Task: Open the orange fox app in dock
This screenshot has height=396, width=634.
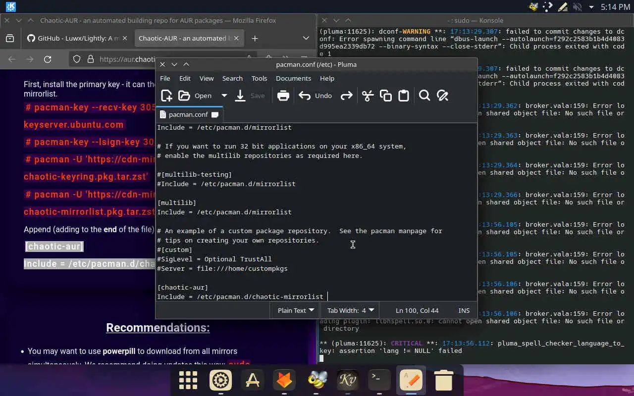Action: 284,380
